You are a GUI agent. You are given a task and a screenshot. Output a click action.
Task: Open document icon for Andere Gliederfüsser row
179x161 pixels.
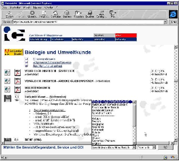pyautogui.click(x=7, y=81)
